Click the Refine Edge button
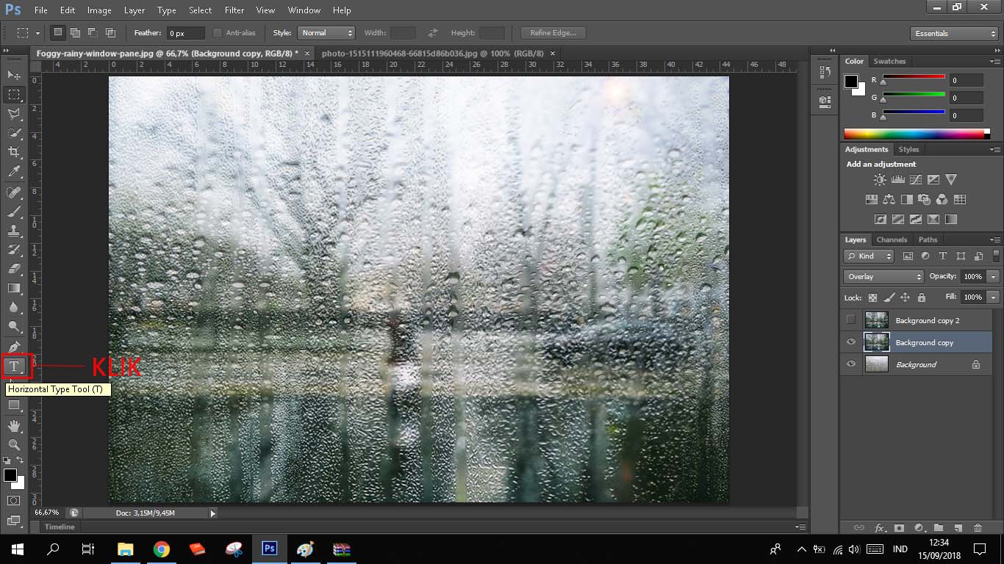 tap(553, 33)
